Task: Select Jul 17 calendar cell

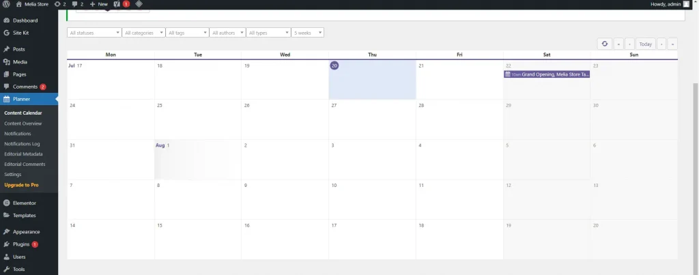Action: [x=111, y=80]
